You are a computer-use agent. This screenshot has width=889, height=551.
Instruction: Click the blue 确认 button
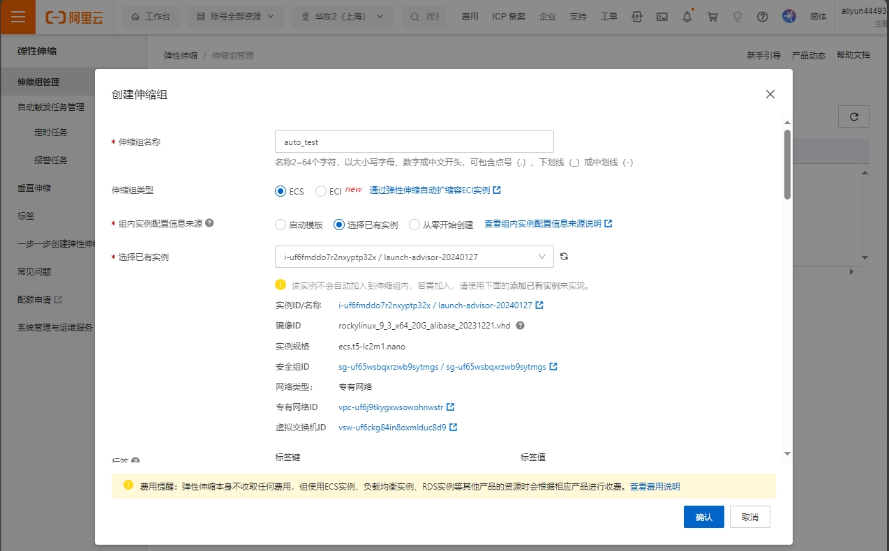pos(703,517)
